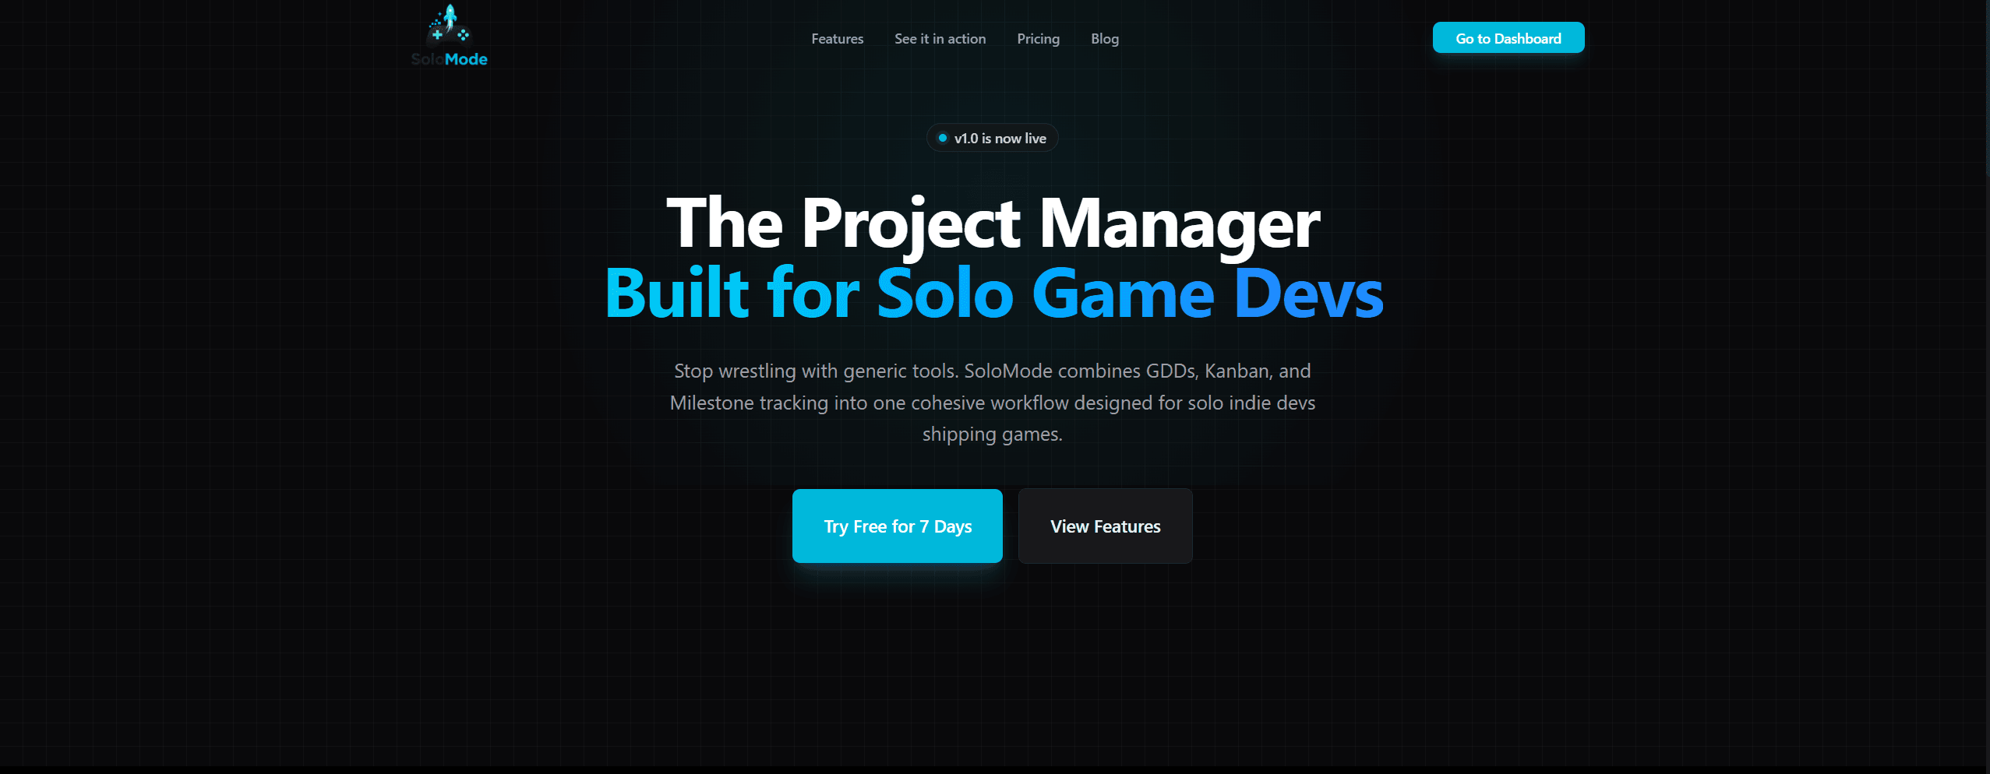Click the shipping games. line of text

coord(992,434)
